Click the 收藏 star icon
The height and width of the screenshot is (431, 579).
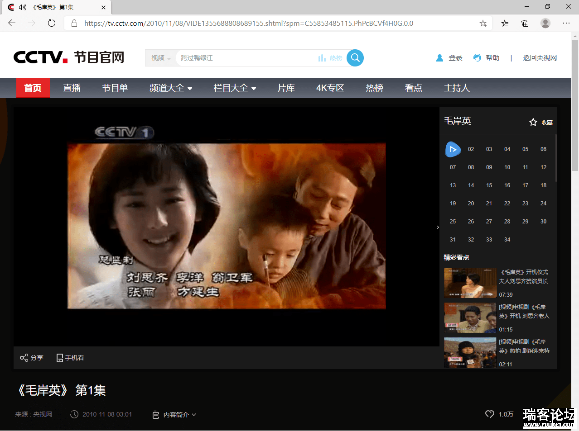tap(533, 122)
